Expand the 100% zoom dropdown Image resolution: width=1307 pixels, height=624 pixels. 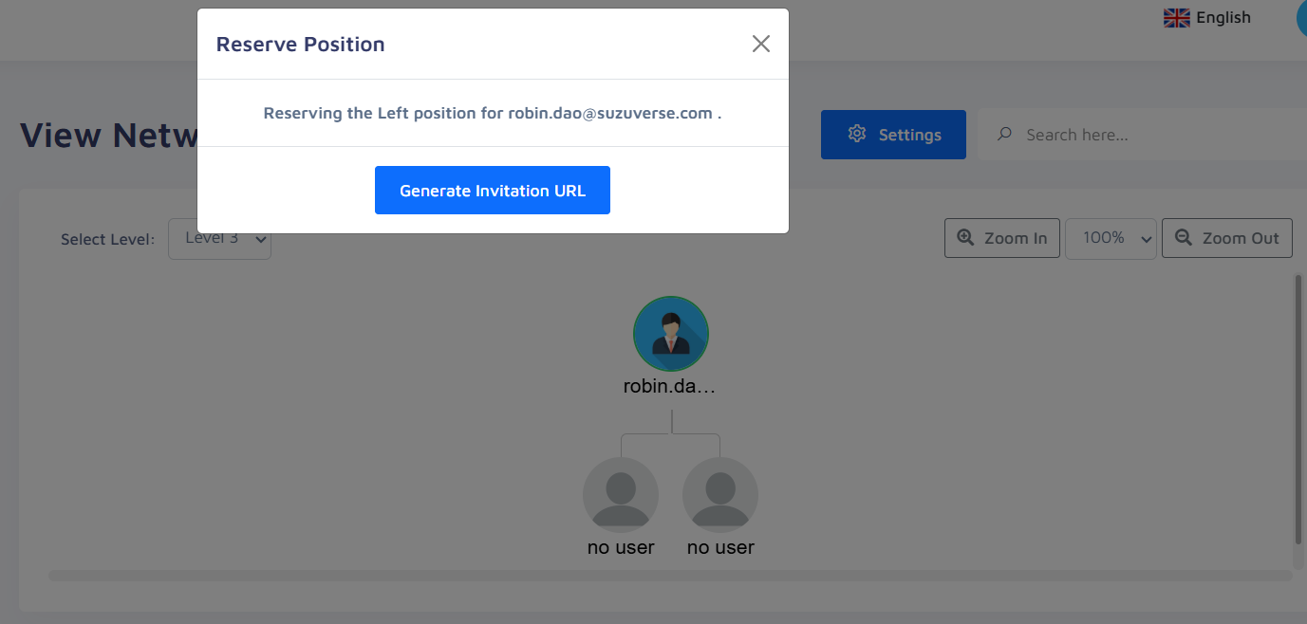[1110, 238]
